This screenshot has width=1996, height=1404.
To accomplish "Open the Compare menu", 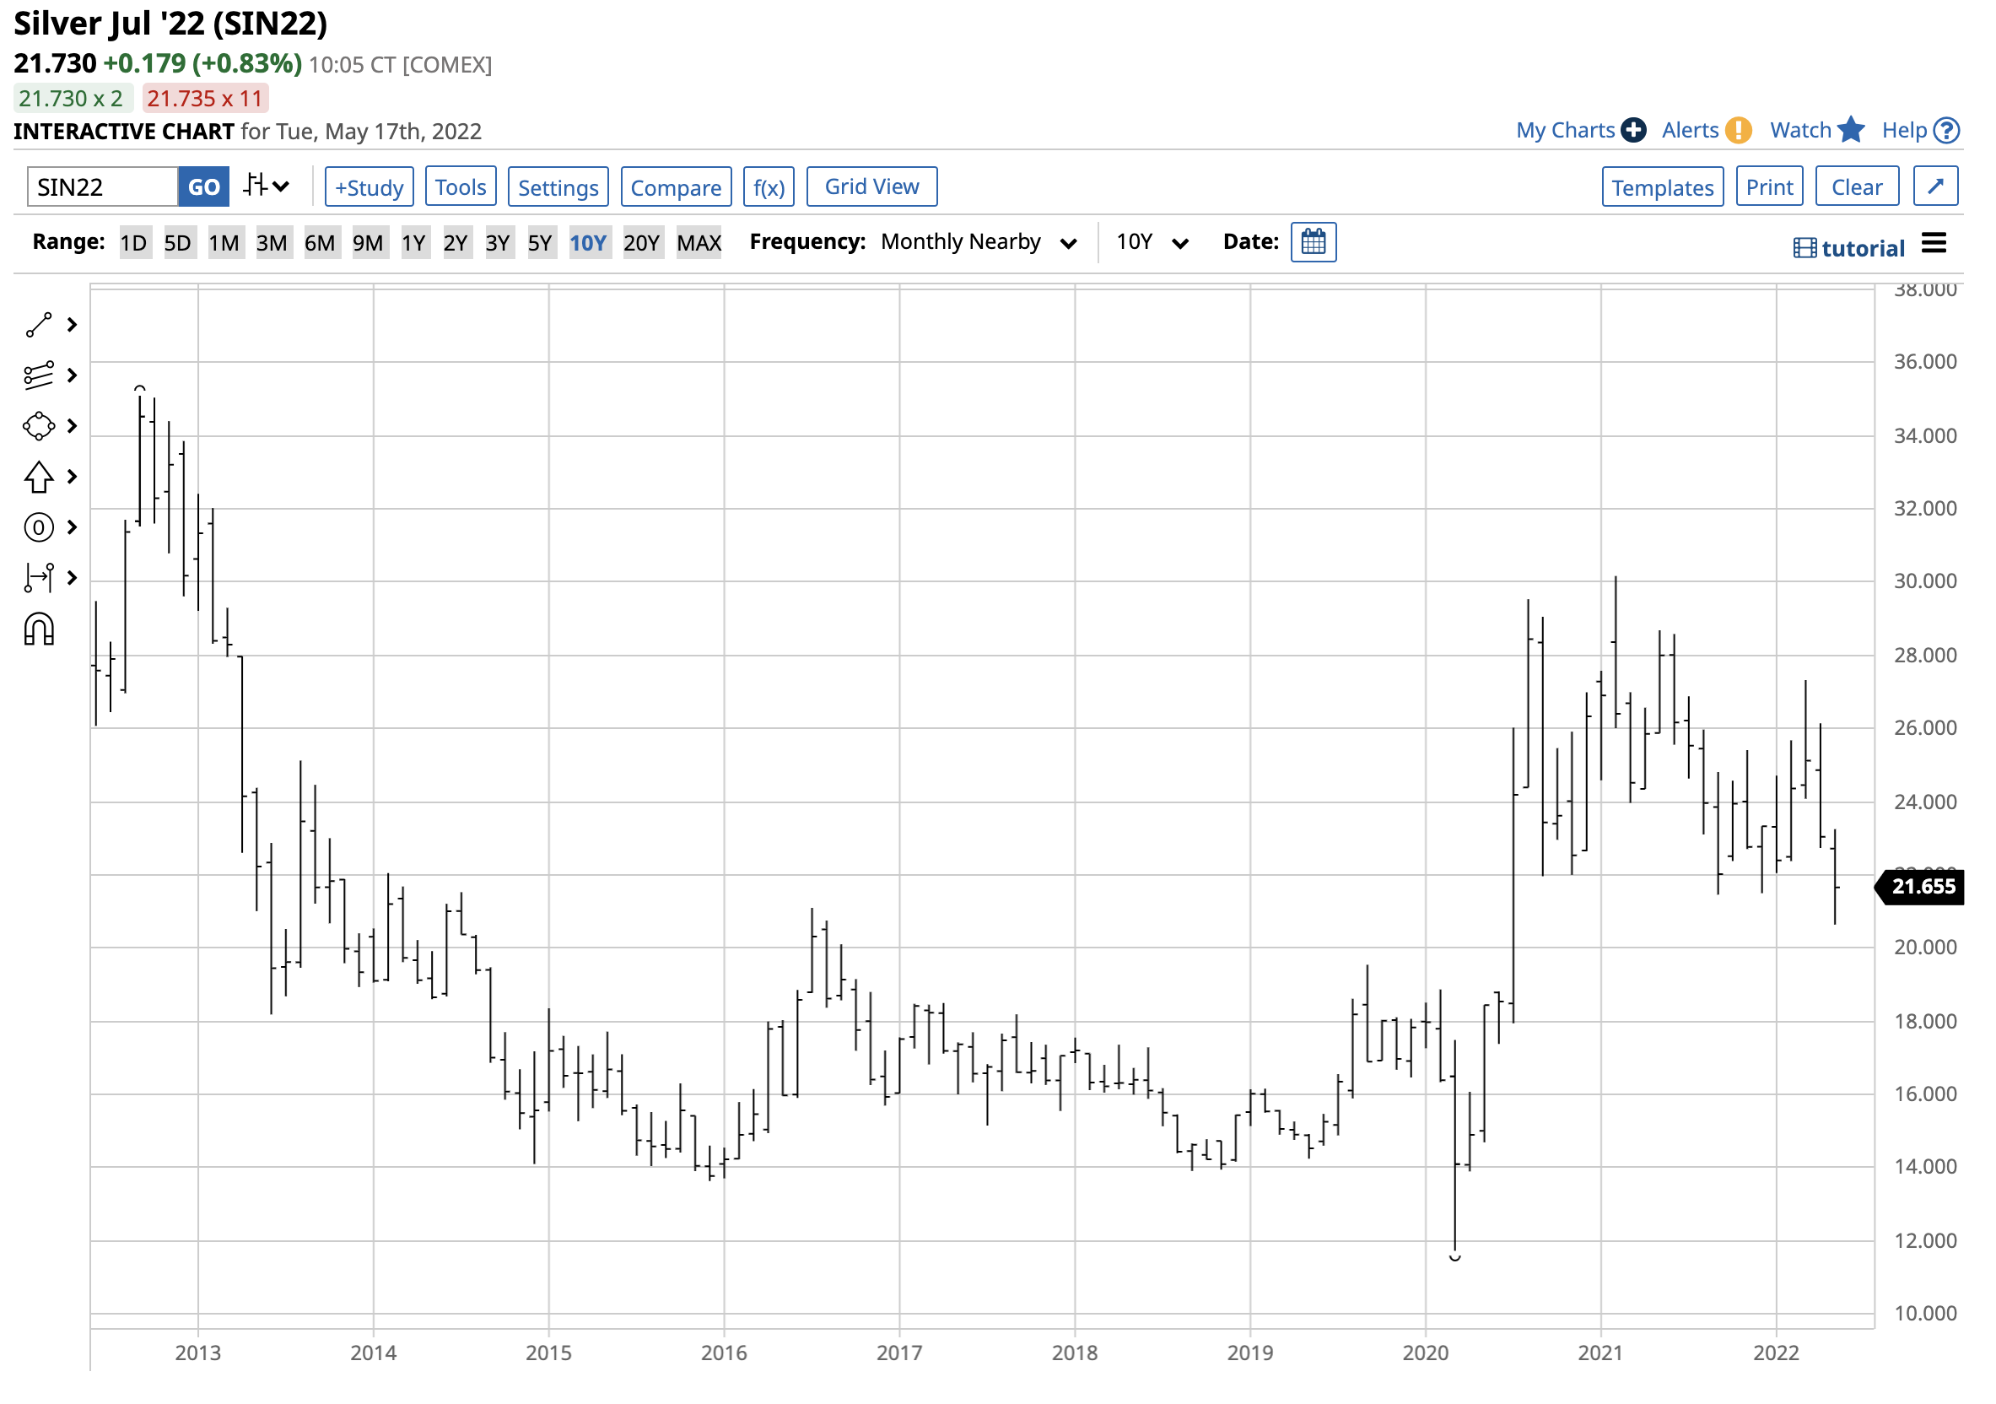I will tap(677, 187).
